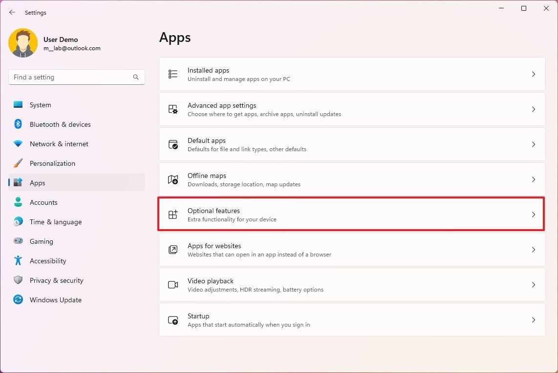Select the Startup icon
The image size is (558, 373).
172,319
